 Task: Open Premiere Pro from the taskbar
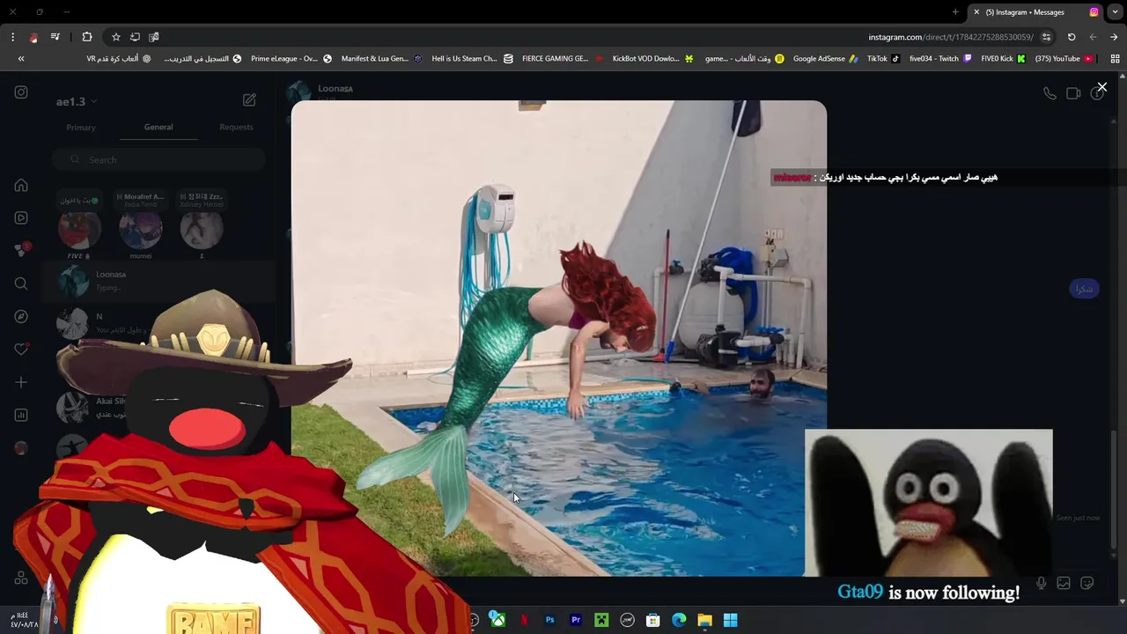(x=576, y=620)
